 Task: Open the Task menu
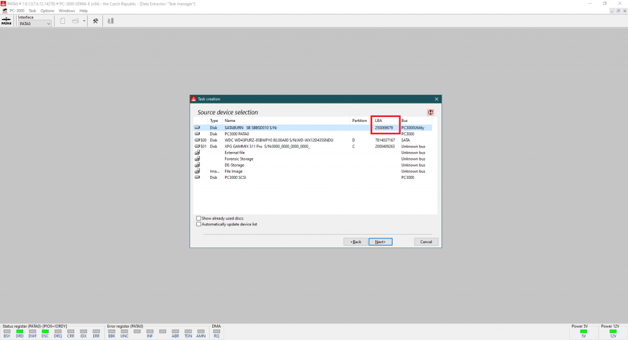pyautogui.click(x=32, y=11)
